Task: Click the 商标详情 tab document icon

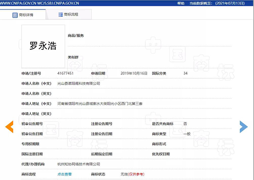Action: 15,15
